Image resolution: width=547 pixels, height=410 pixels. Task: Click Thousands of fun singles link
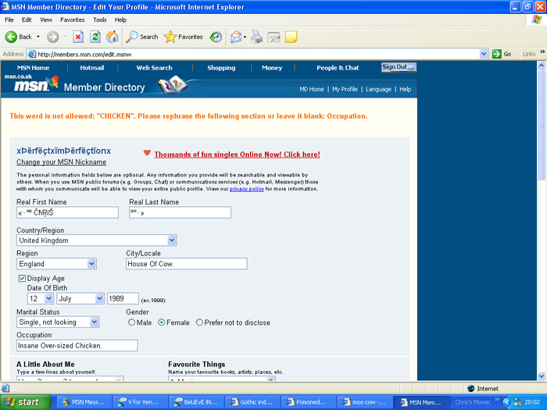coord(238,155)
